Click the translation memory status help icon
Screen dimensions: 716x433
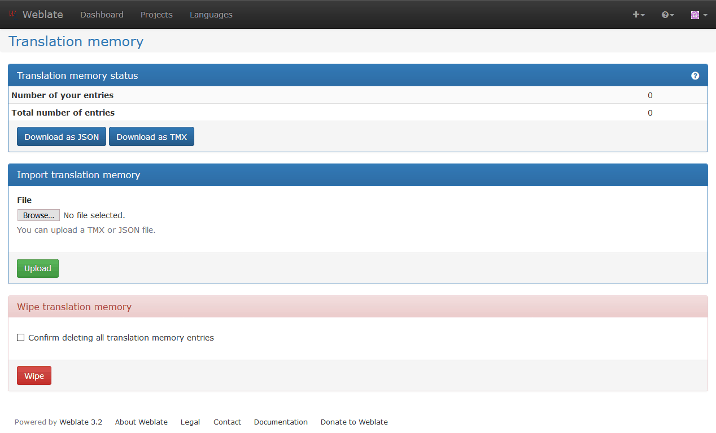pos(695,76)
